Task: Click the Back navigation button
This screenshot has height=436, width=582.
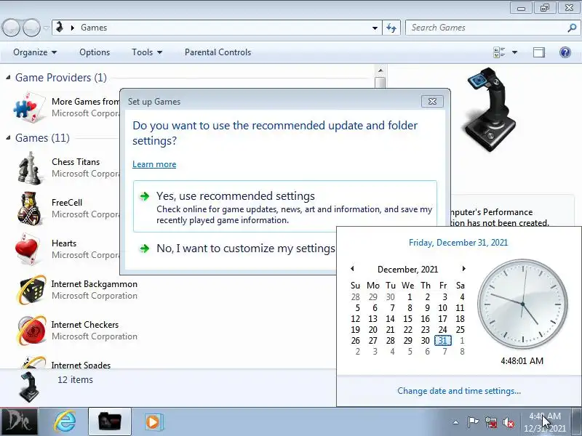Action: (11, 28)
